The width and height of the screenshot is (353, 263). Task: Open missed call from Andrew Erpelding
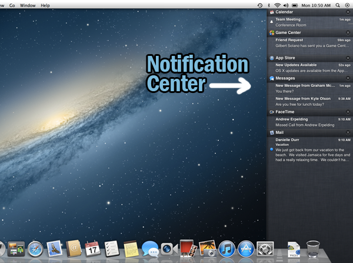(310, 122)
